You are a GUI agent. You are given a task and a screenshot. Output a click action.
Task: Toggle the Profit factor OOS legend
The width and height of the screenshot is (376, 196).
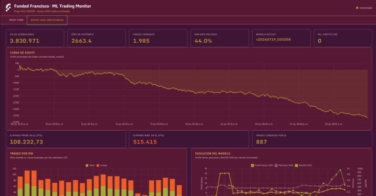pyautogui.click(x=262, y=166)
